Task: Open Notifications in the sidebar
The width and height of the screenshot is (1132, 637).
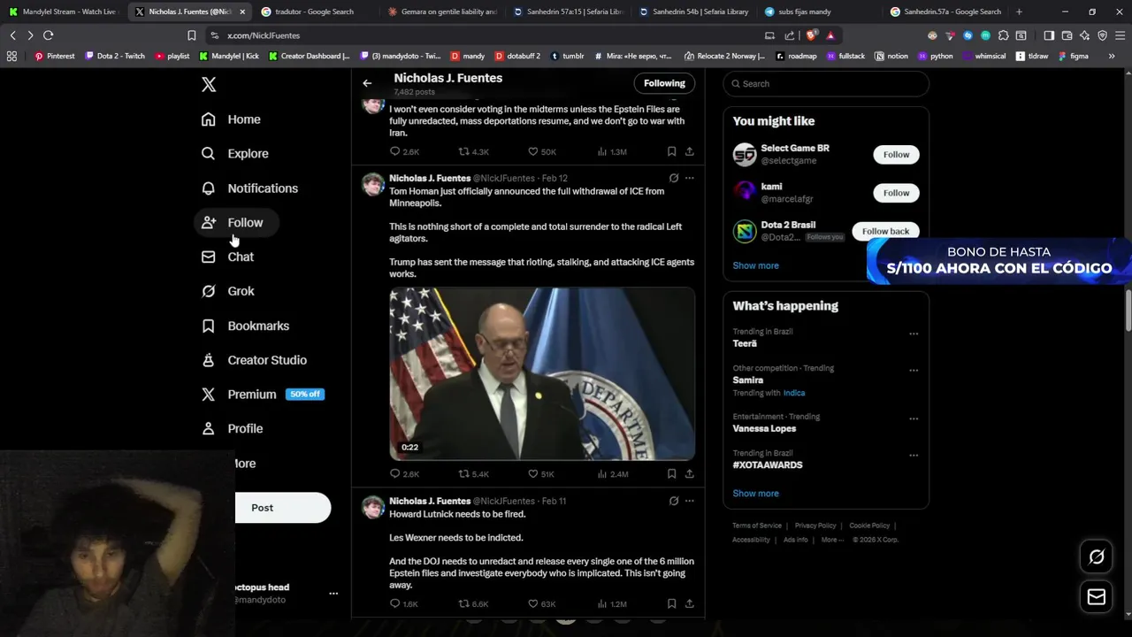Action: pyautogui.click(x=249, y=188)
